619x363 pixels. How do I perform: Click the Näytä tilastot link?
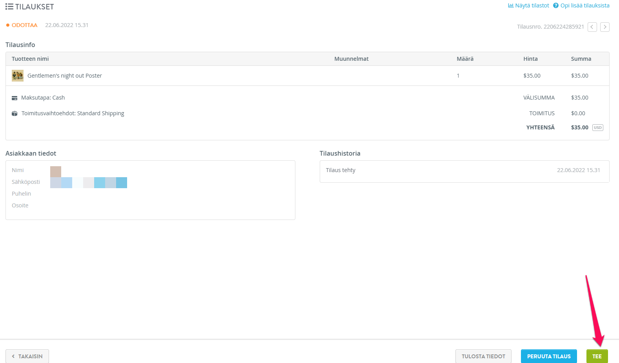(x=528, y=5)
